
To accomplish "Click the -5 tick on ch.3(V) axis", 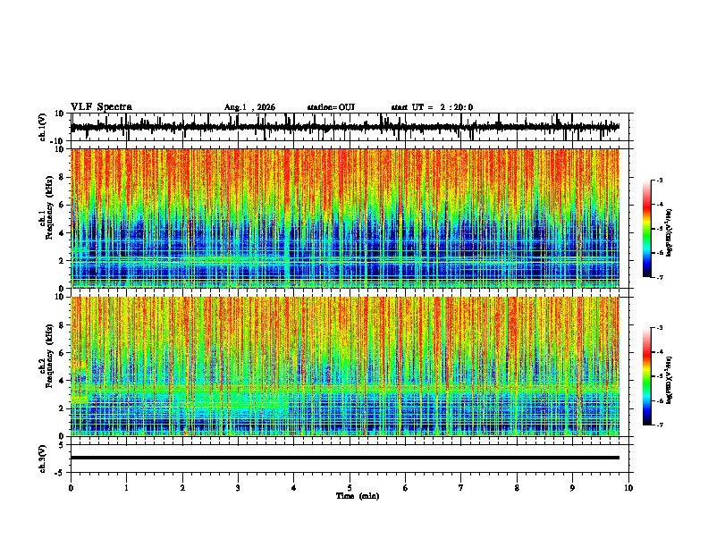I will (x=61, y=473).
